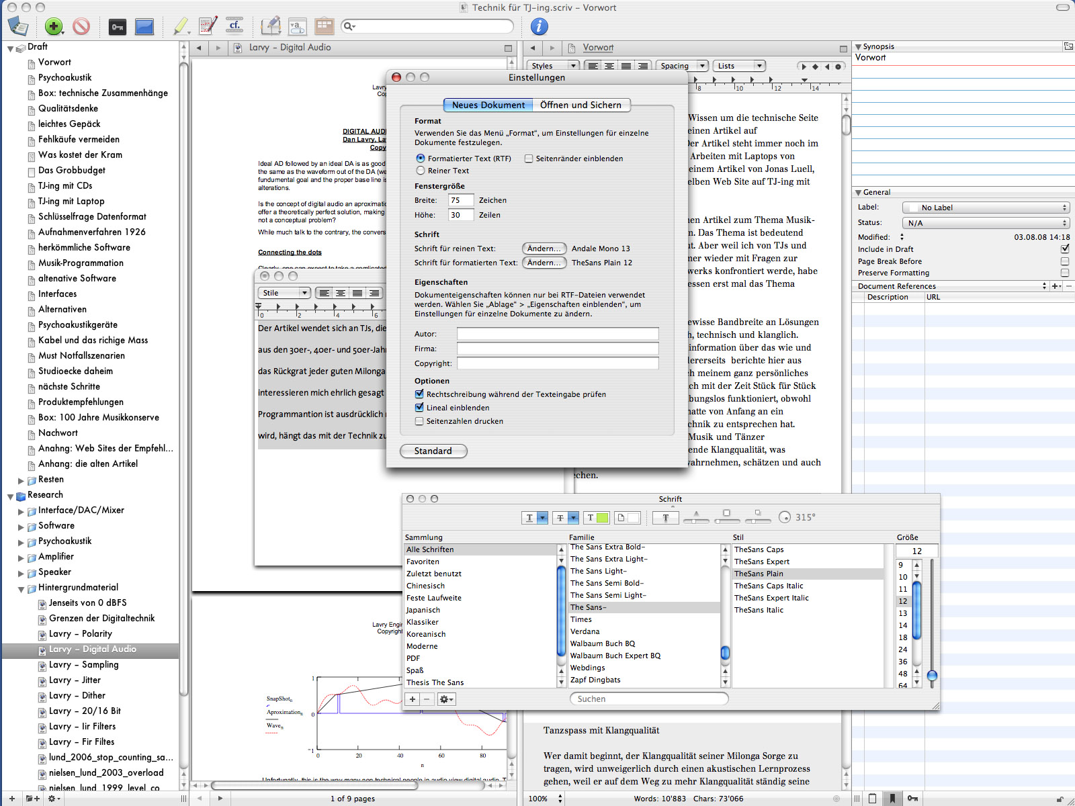The image size is (1075, 806).
Task: Switch to Neues Dokument tab
Action: click(488, 105)
